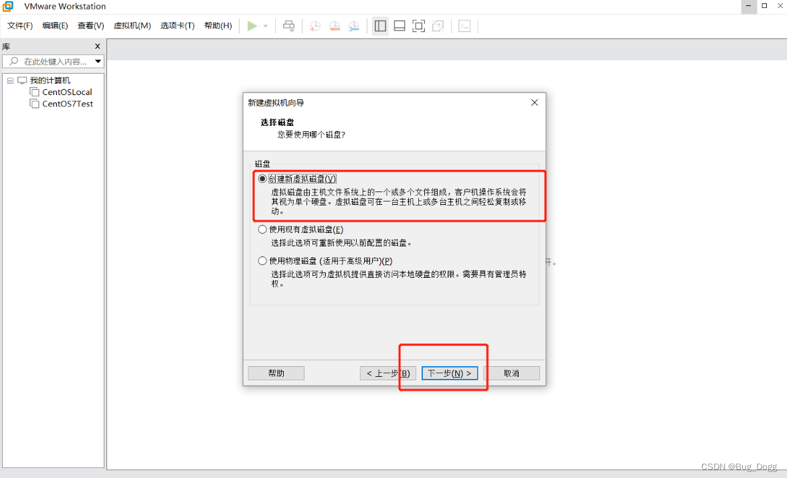Open the 帮助(H) menu
The image size is (787, 478).
click(218, 25)
